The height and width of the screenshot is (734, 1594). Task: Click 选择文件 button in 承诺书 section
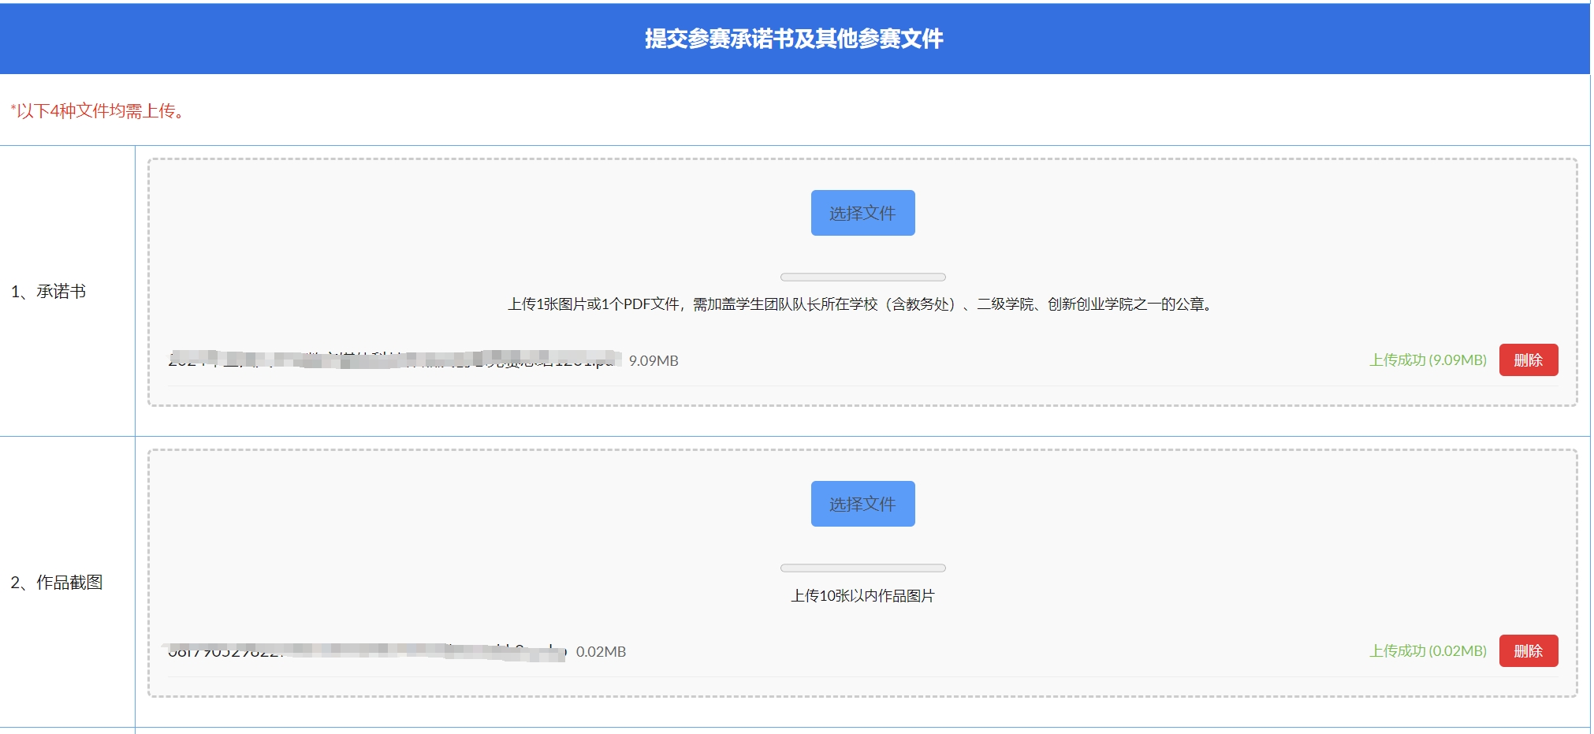point(862,213)
